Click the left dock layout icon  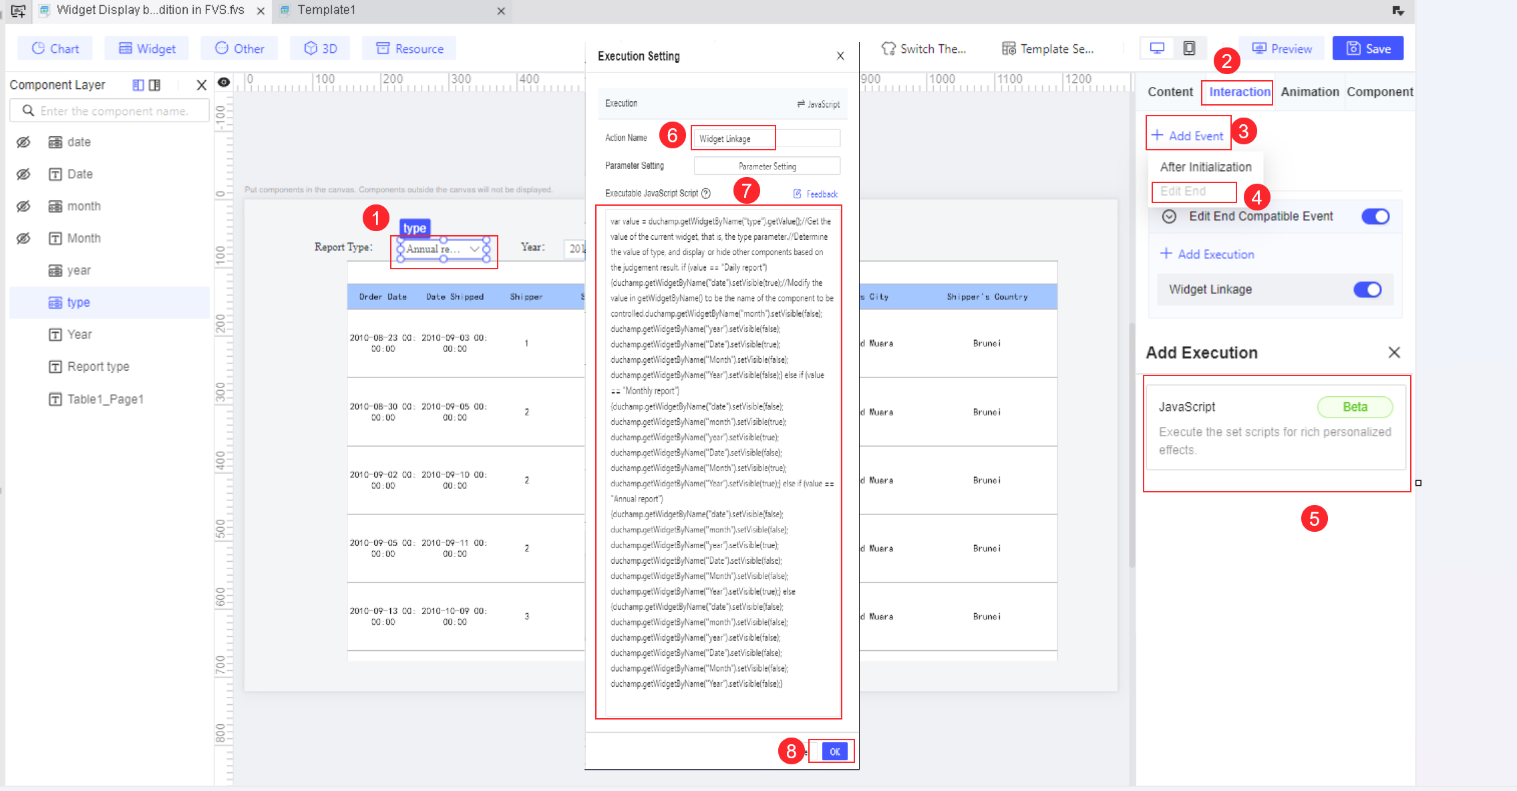point(138,86)
